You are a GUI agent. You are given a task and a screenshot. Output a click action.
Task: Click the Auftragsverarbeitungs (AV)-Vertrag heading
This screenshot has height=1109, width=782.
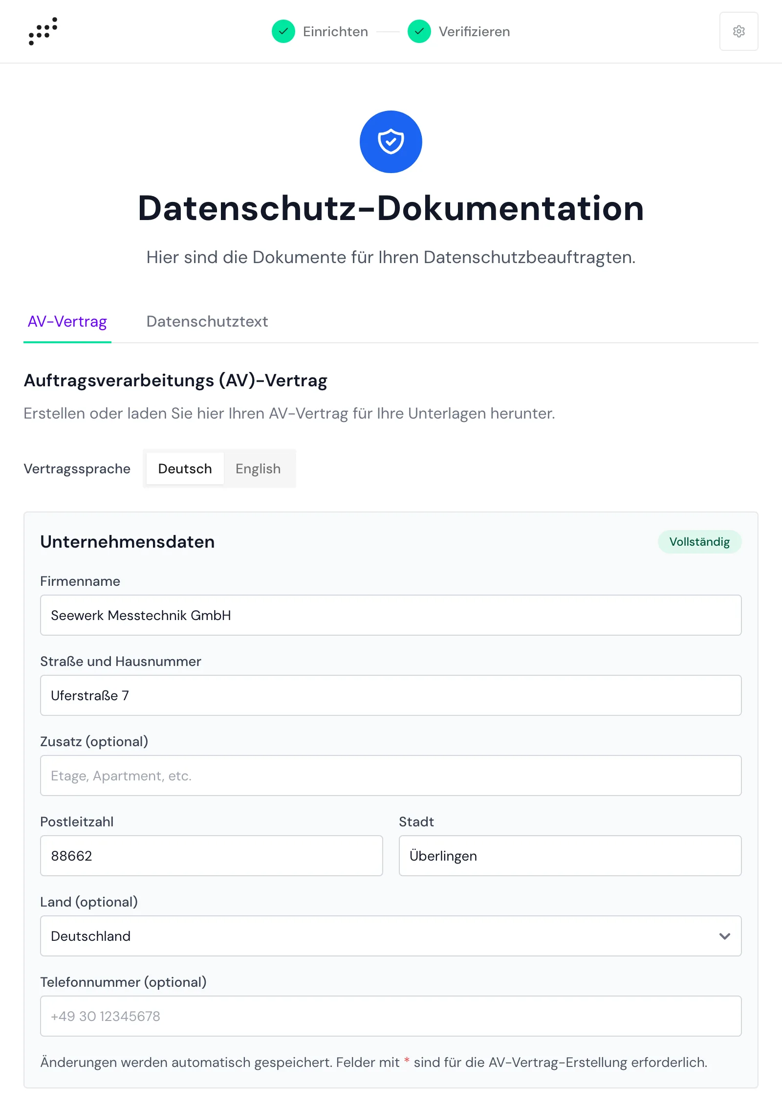tap(175, 380)
